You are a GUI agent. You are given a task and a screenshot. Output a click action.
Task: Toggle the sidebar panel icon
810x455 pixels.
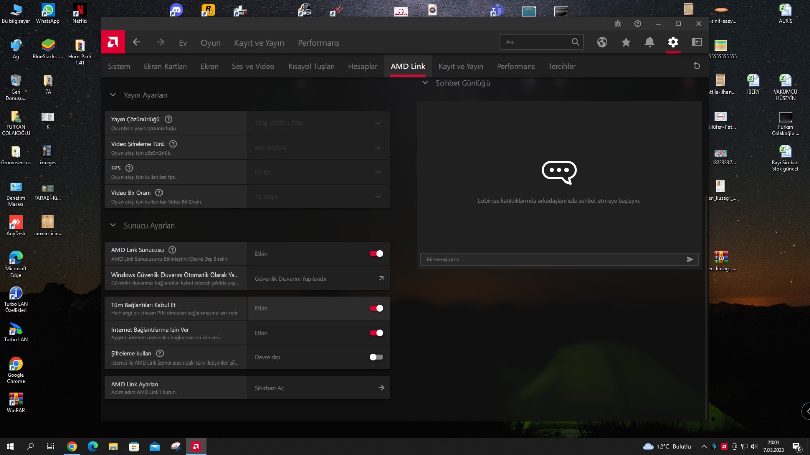(697, 42)
